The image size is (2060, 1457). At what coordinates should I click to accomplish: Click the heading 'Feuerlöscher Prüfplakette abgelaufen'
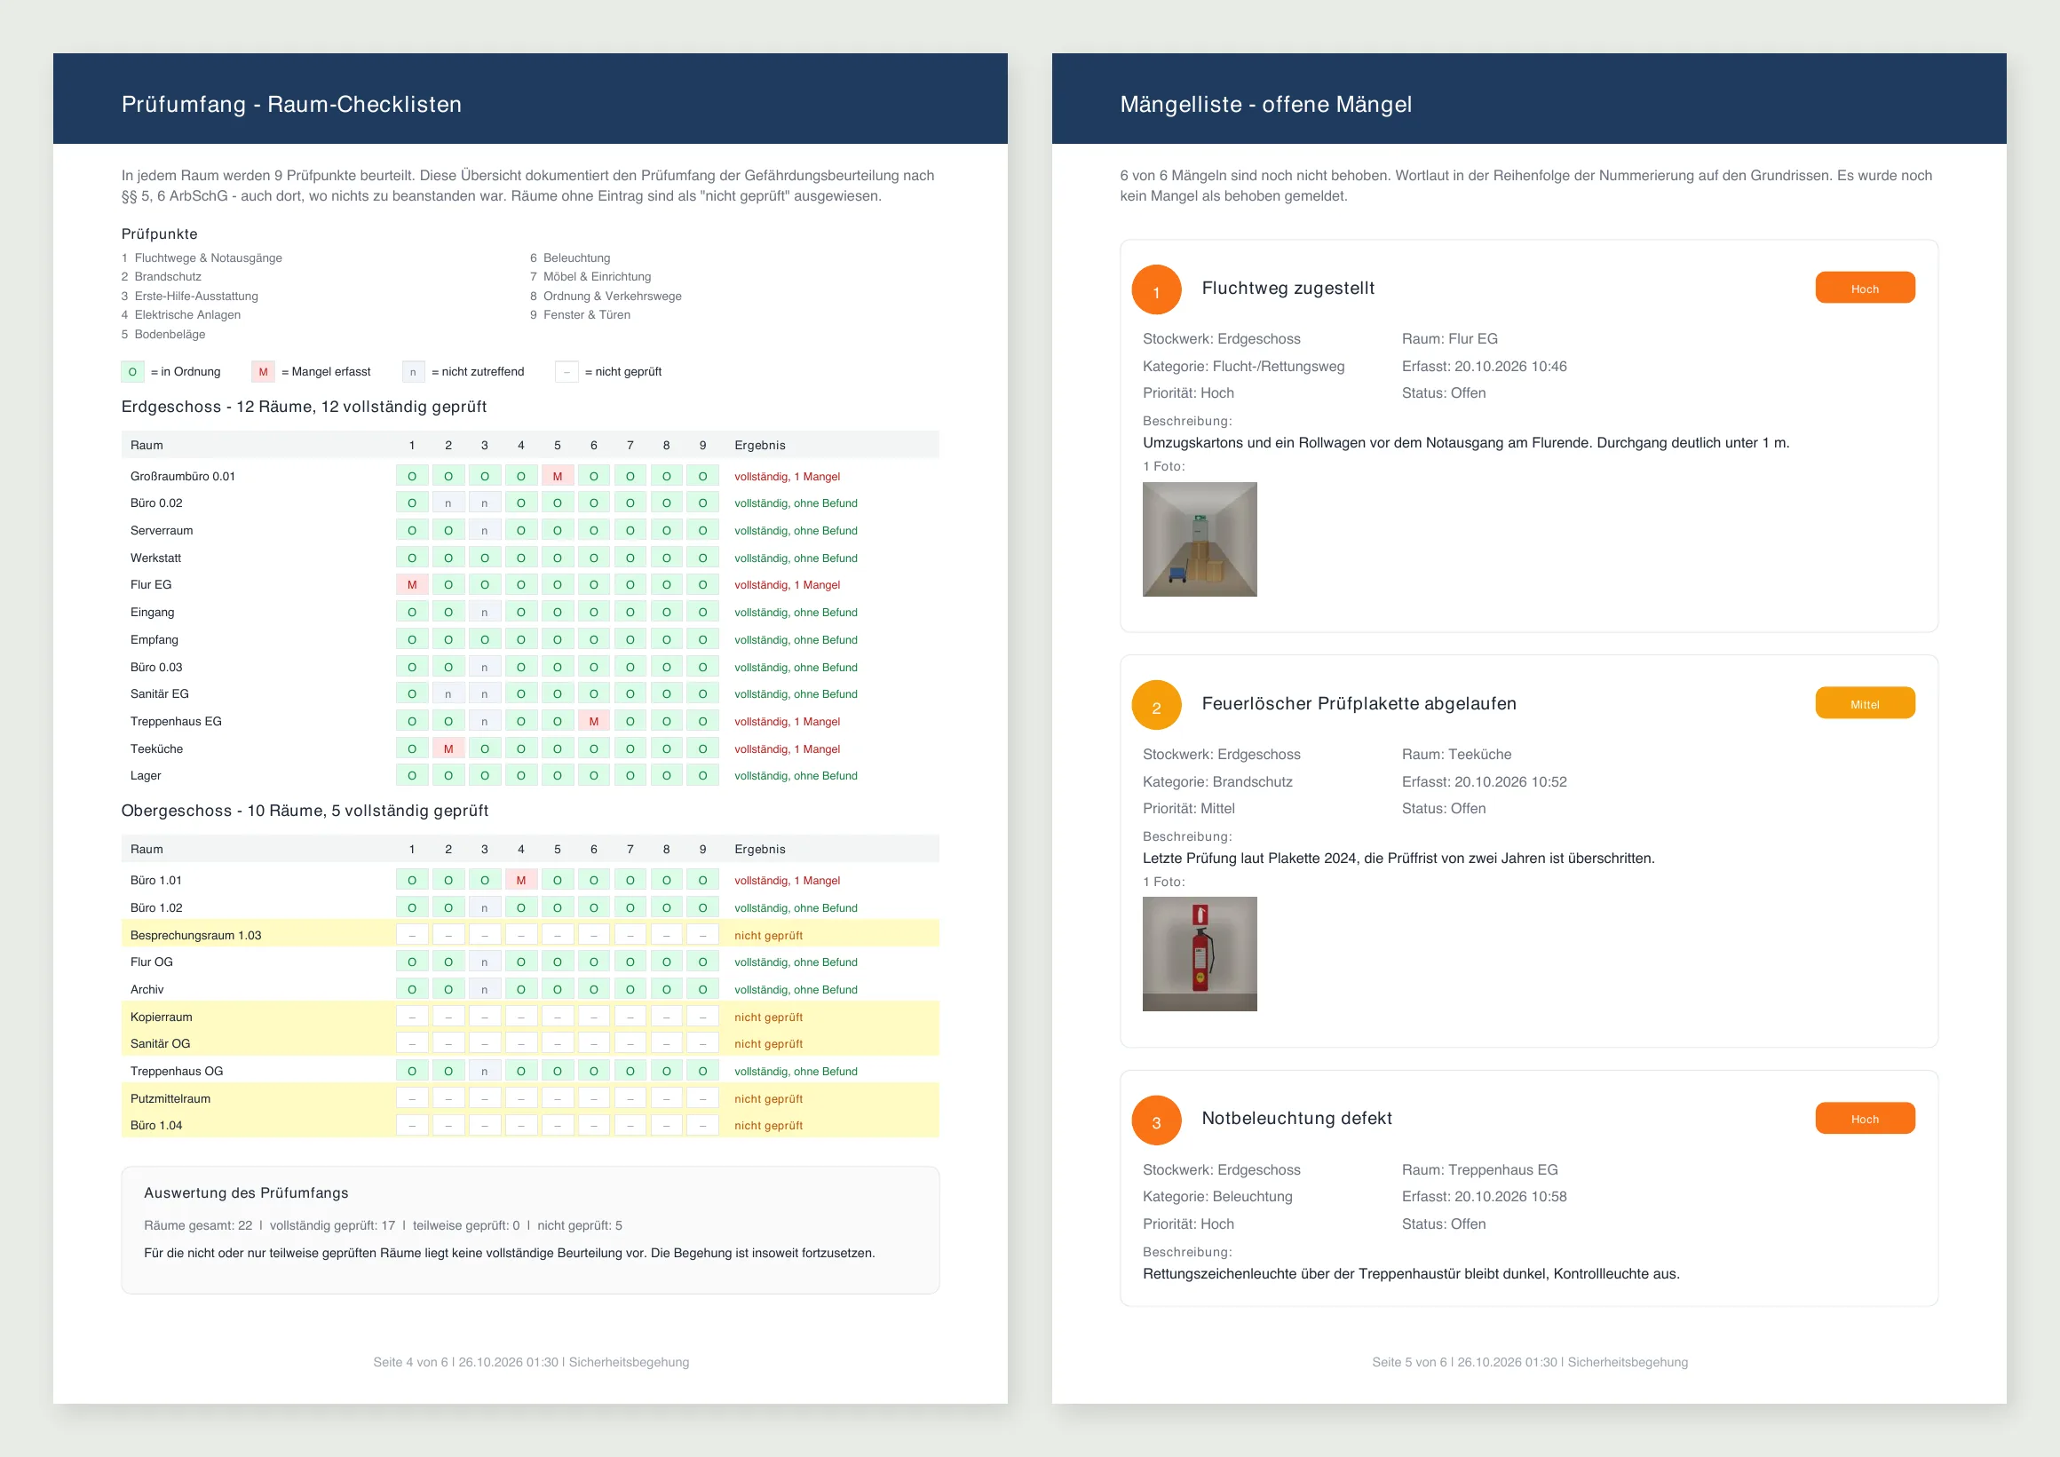click(1359, 703)
